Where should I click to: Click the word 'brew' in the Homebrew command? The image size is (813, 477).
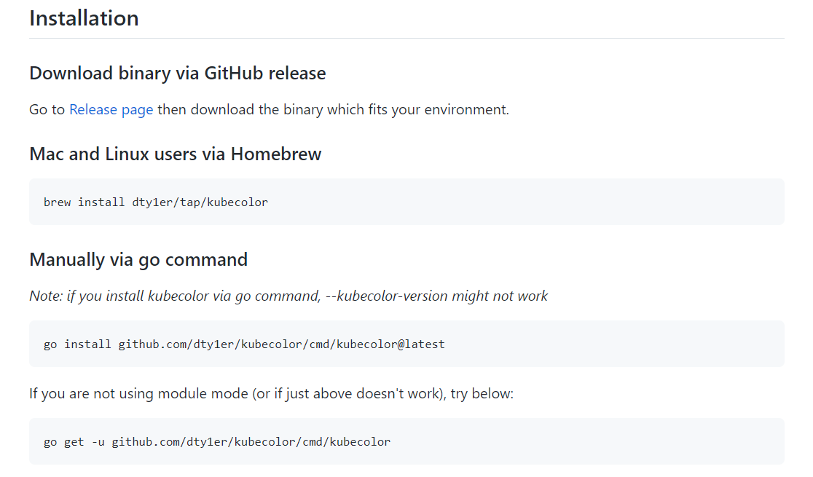(x=57, y=202)
